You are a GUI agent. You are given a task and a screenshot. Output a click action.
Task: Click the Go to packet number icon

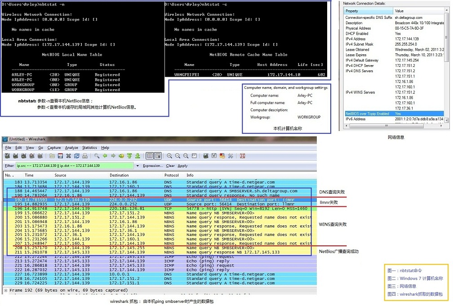[121, 156]
